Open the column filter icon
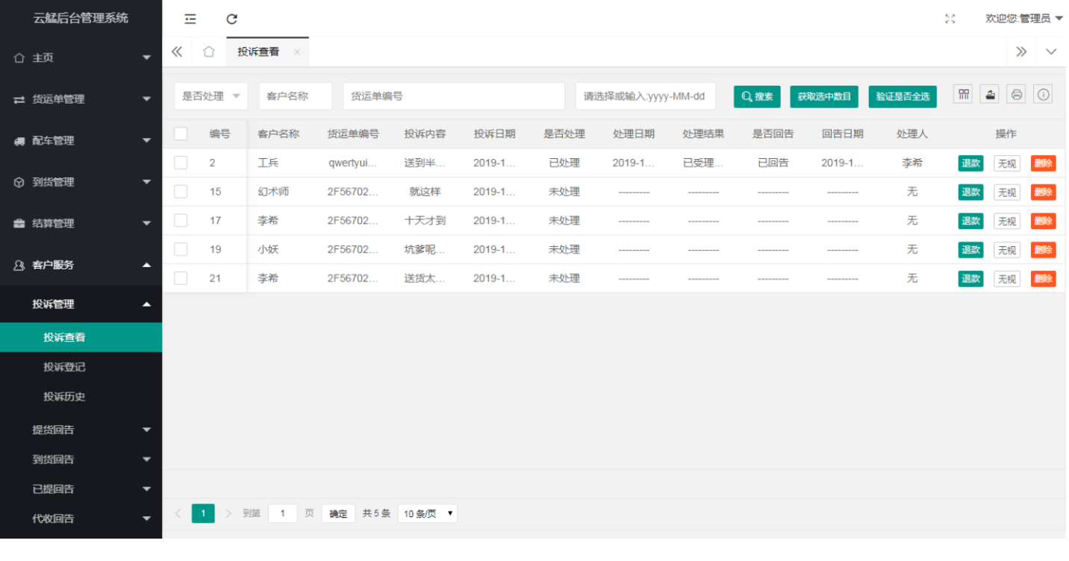This screenshot has width=1069, height=561. click(964, 94)
